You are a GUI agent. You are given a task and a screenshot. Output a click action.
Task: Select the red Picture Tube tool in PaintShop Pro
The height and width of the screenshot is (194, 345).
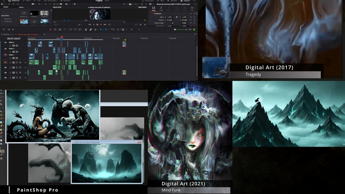(1, 133)
